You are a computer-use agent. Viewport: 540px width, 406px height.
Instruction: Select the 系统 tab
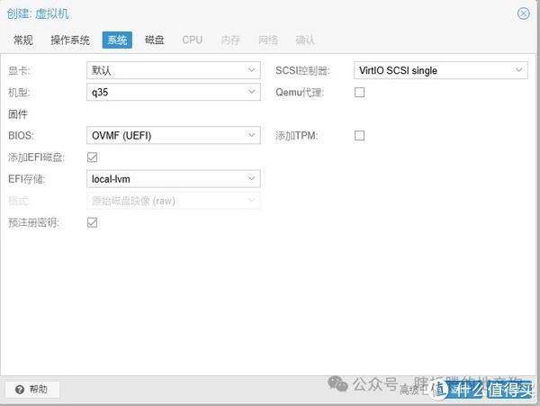pos(117,41)
